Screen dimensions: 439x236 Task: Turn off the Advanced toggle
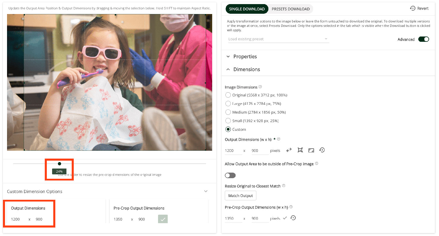point(423,39)
